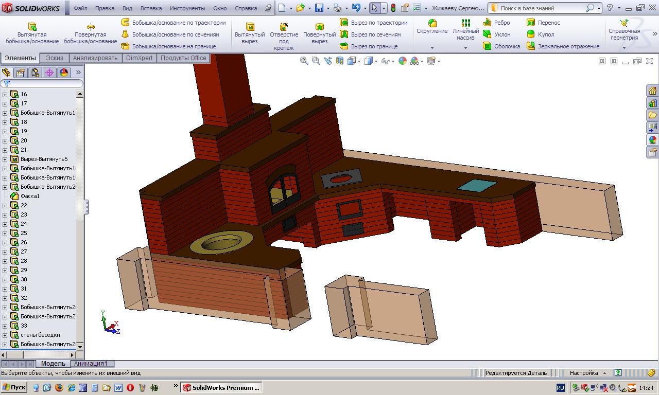Image resolution: width=659 pixels, height=395 pixels.
Task: Click the Зеркальное отражение mirror tool
Action: pos(563,46)
